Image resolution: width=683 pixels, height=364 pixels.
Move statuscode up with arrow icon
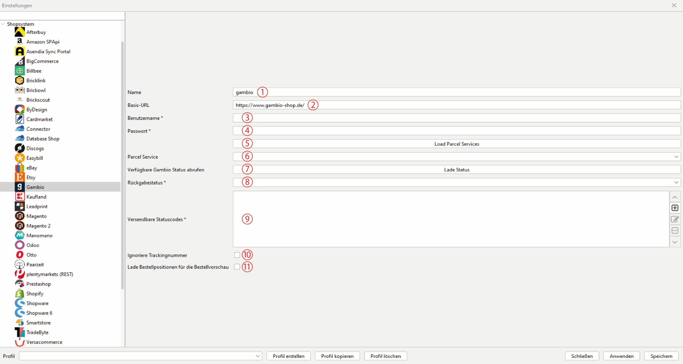675,197
